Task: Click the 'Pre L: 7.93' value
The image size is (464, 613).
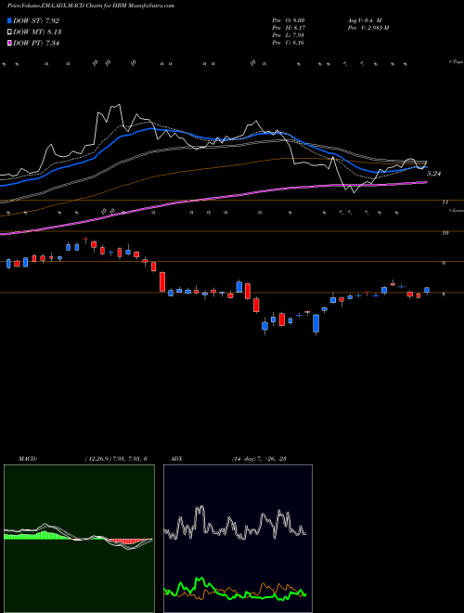Action: pos(289,35)
